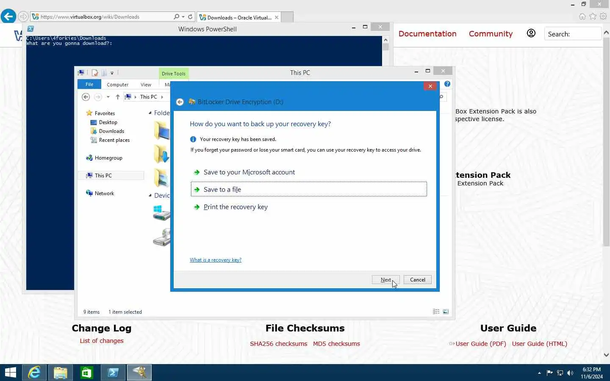Open Customize Quick Access Toolbar dropdown
This screenshot has width=610, height=381.
112,73
